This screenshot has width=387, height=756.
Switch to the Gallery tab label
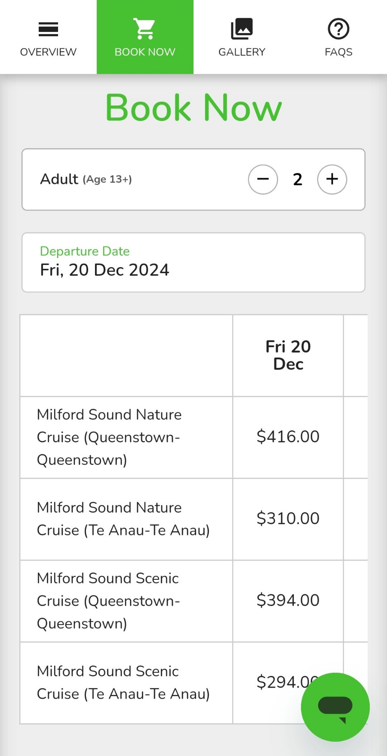point(242,52)
